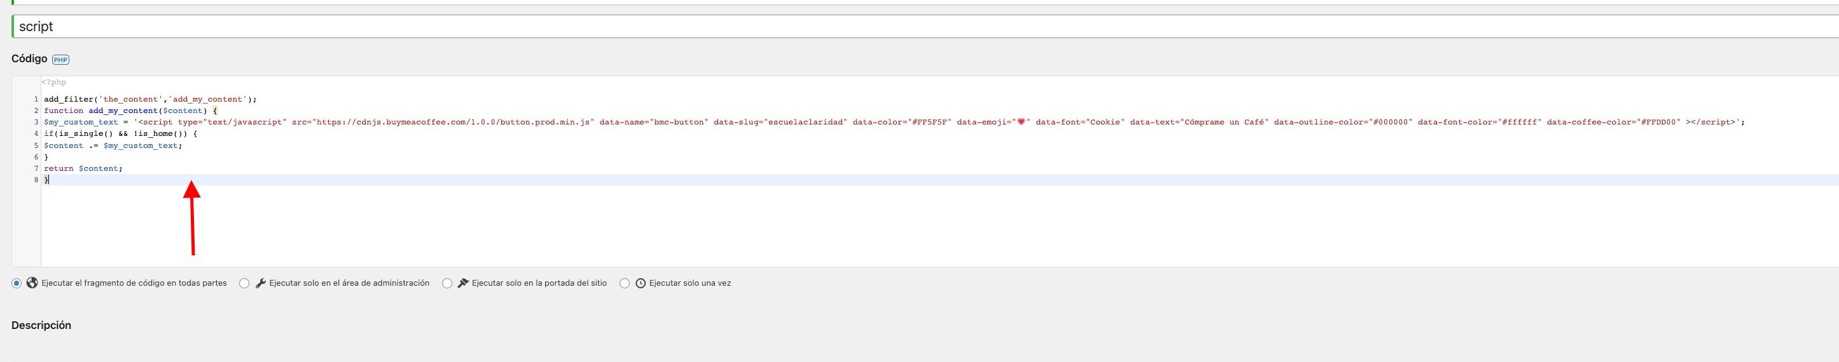1839x362 pixels.
Task: Click line number 3 in the gutter
Action: point(36,123)
